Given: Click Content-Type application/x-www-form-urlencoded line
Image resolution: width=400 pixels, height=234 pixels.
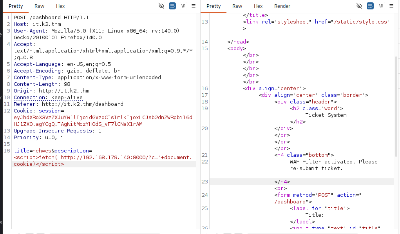Looking at the screenshot, I should click(87, 77).
